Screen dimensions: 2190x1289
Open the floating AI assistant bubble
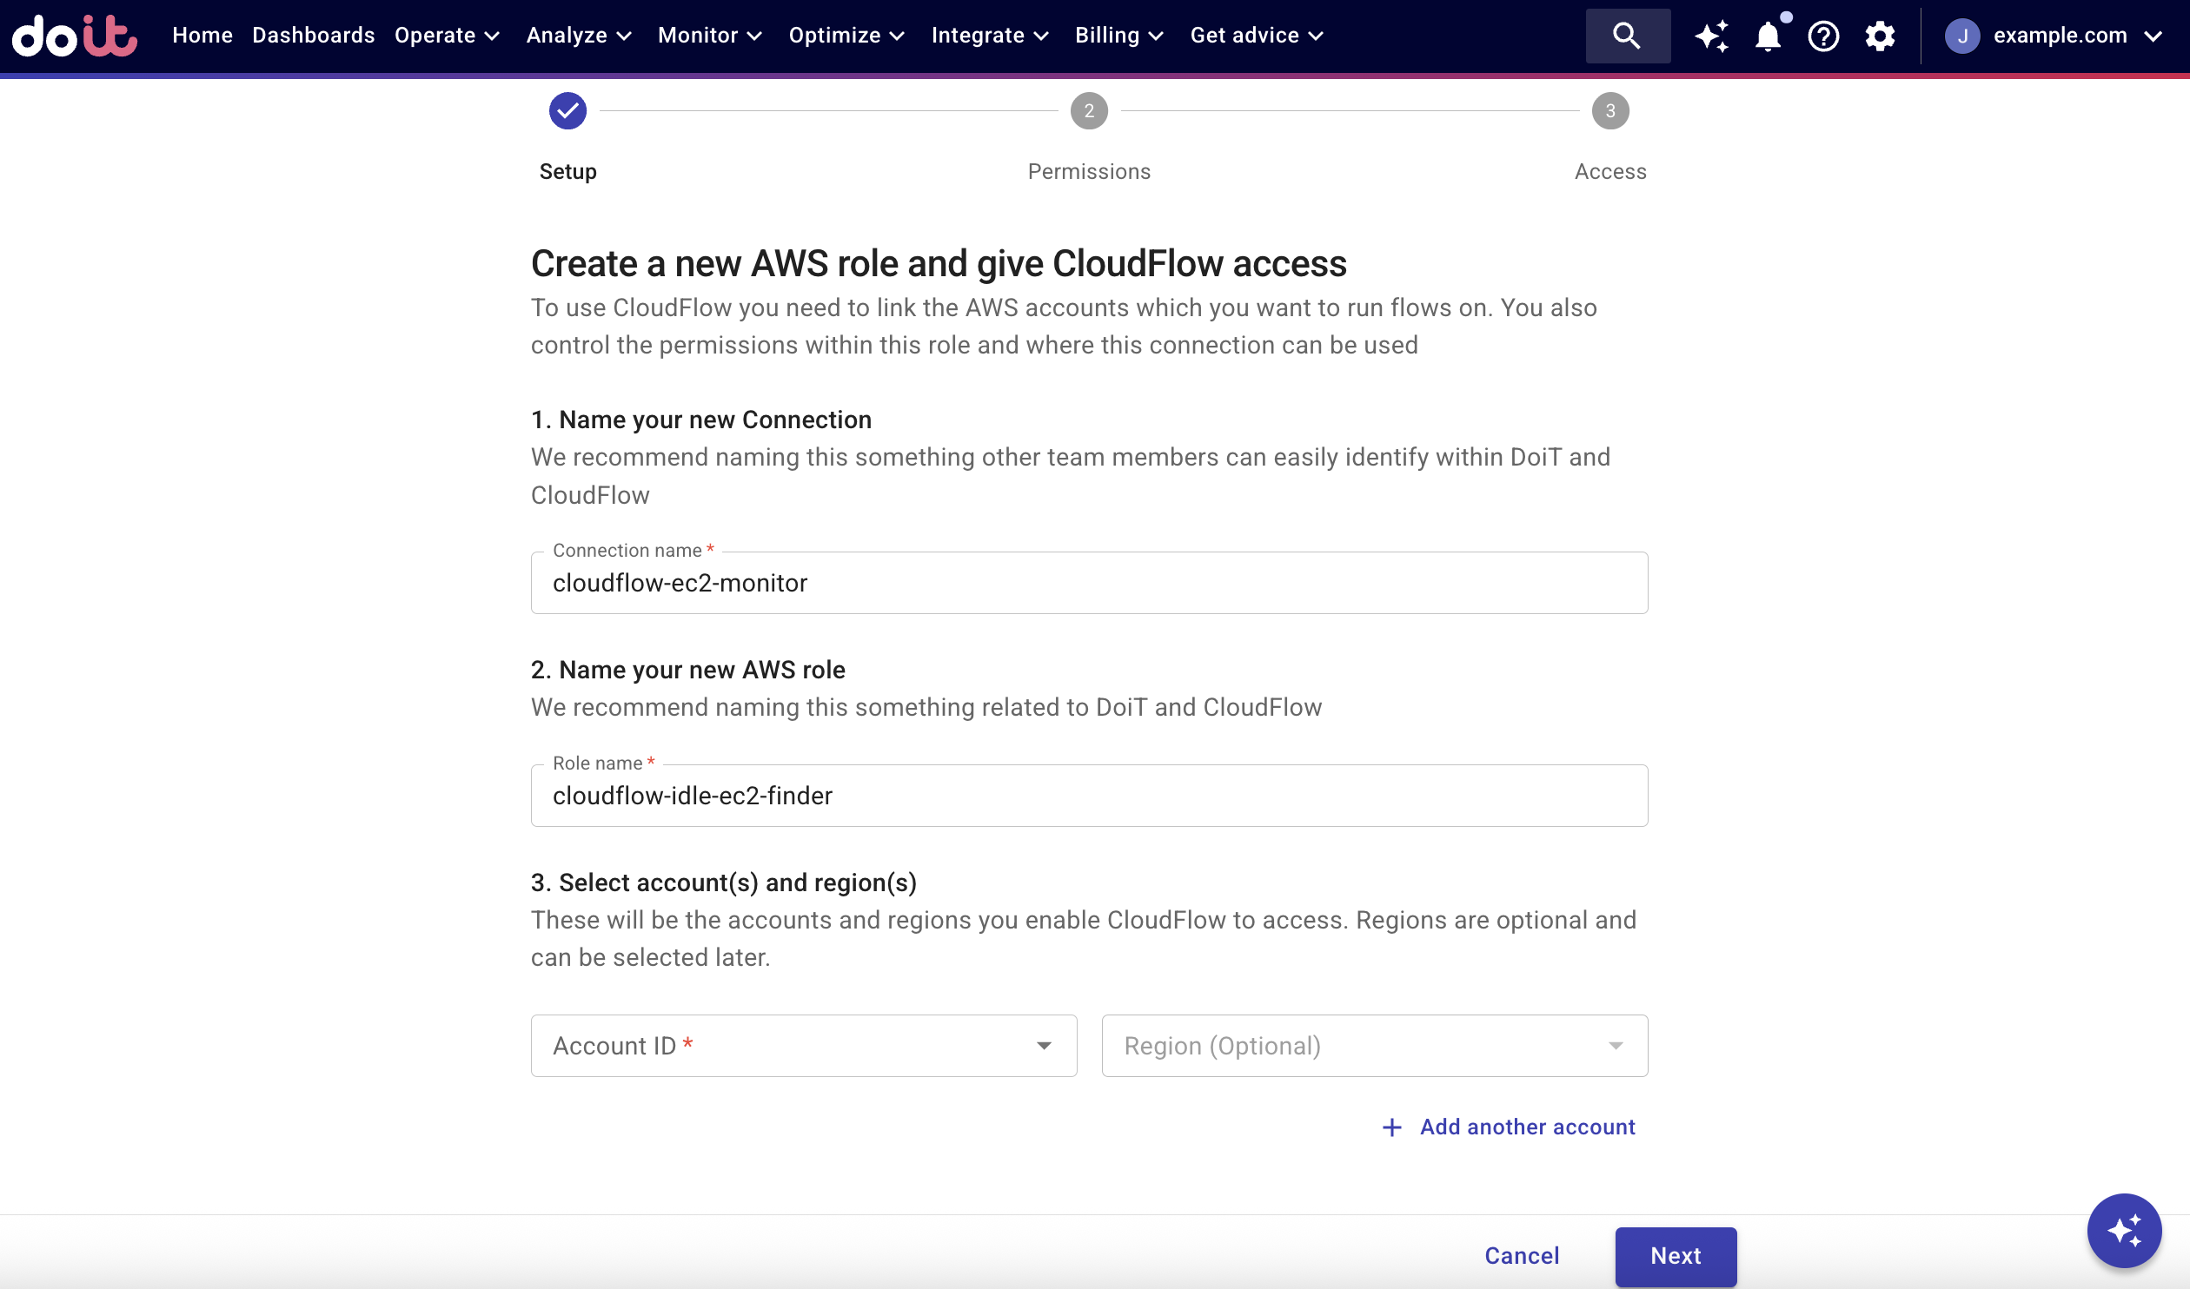click(x=2124, y=1229)
